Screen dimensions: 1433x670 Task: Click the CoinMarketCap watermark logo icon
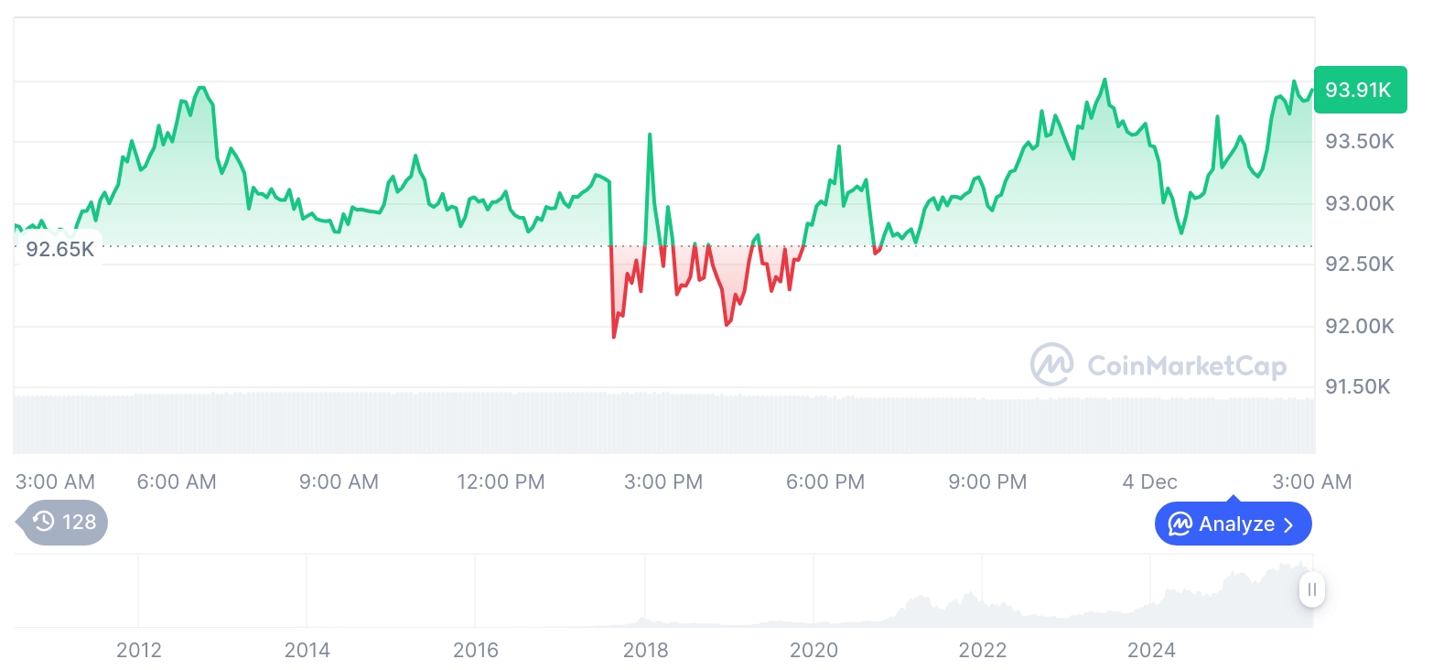(1051, 364)
